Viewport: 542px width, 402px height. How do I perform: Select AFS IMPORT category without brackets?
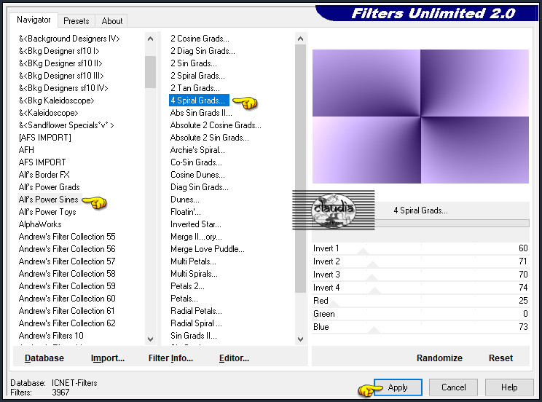click(42, 162)
